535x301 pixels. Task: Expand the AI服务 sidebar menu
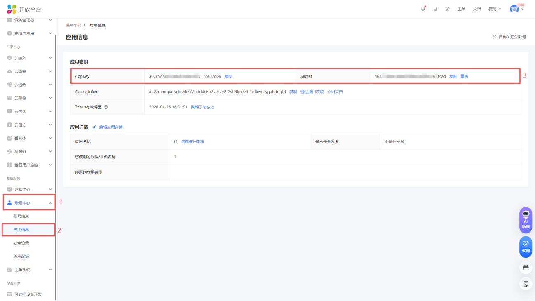click(x=29, y=152)
